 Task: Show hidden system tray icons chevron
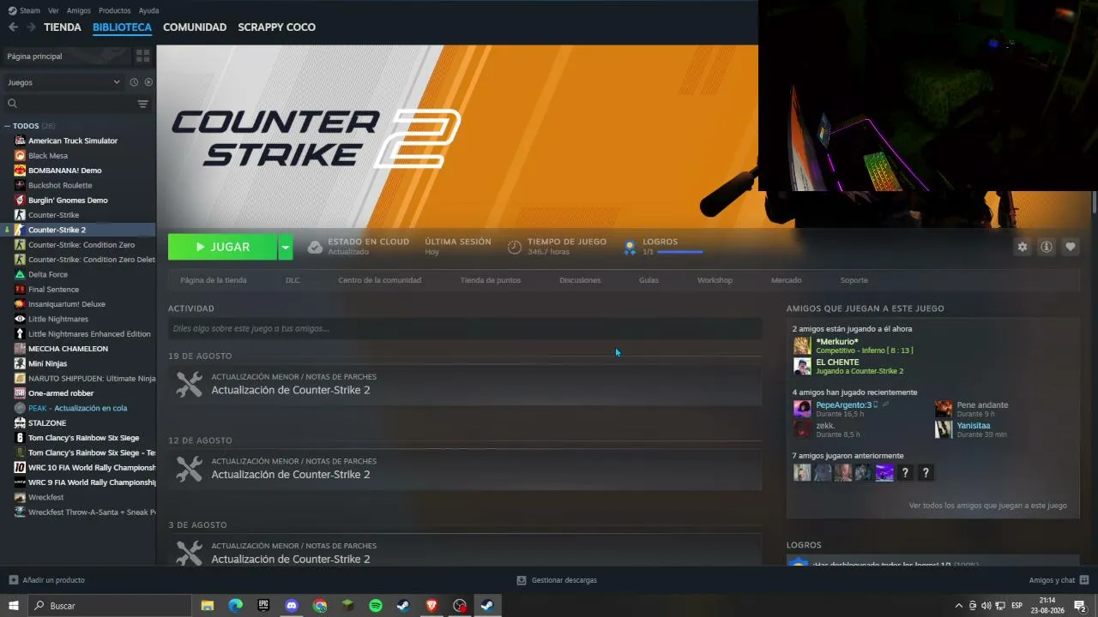959,606
